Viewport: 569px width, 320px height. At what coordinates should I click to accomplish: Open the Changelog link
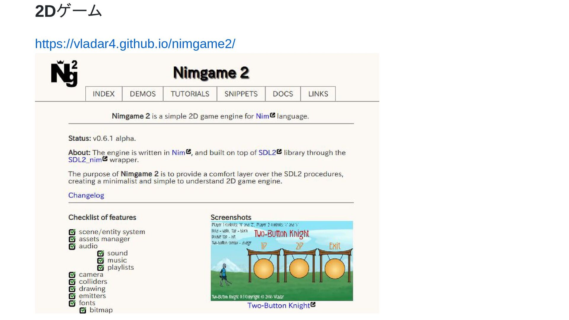(86, 195)
